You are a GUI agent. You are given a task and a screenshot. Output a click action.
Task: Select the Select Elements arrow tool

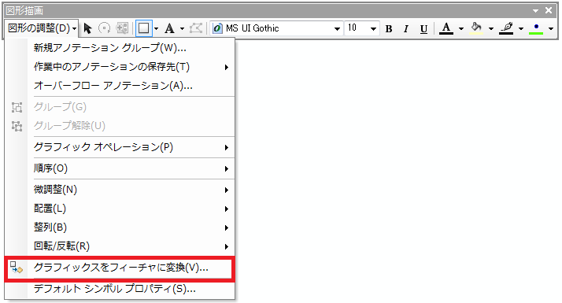[x=87, y=28]
